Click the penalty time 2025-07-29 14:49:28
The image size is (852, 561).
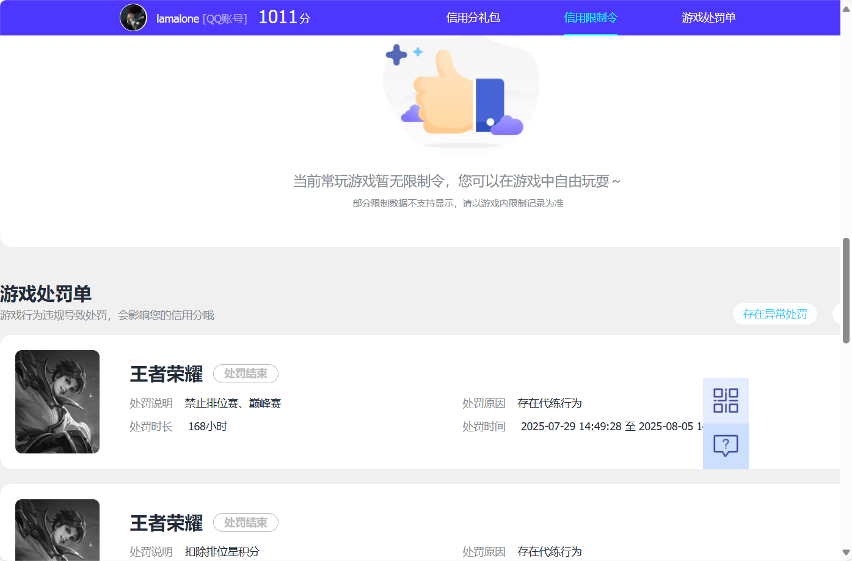[x=571, y=427]
